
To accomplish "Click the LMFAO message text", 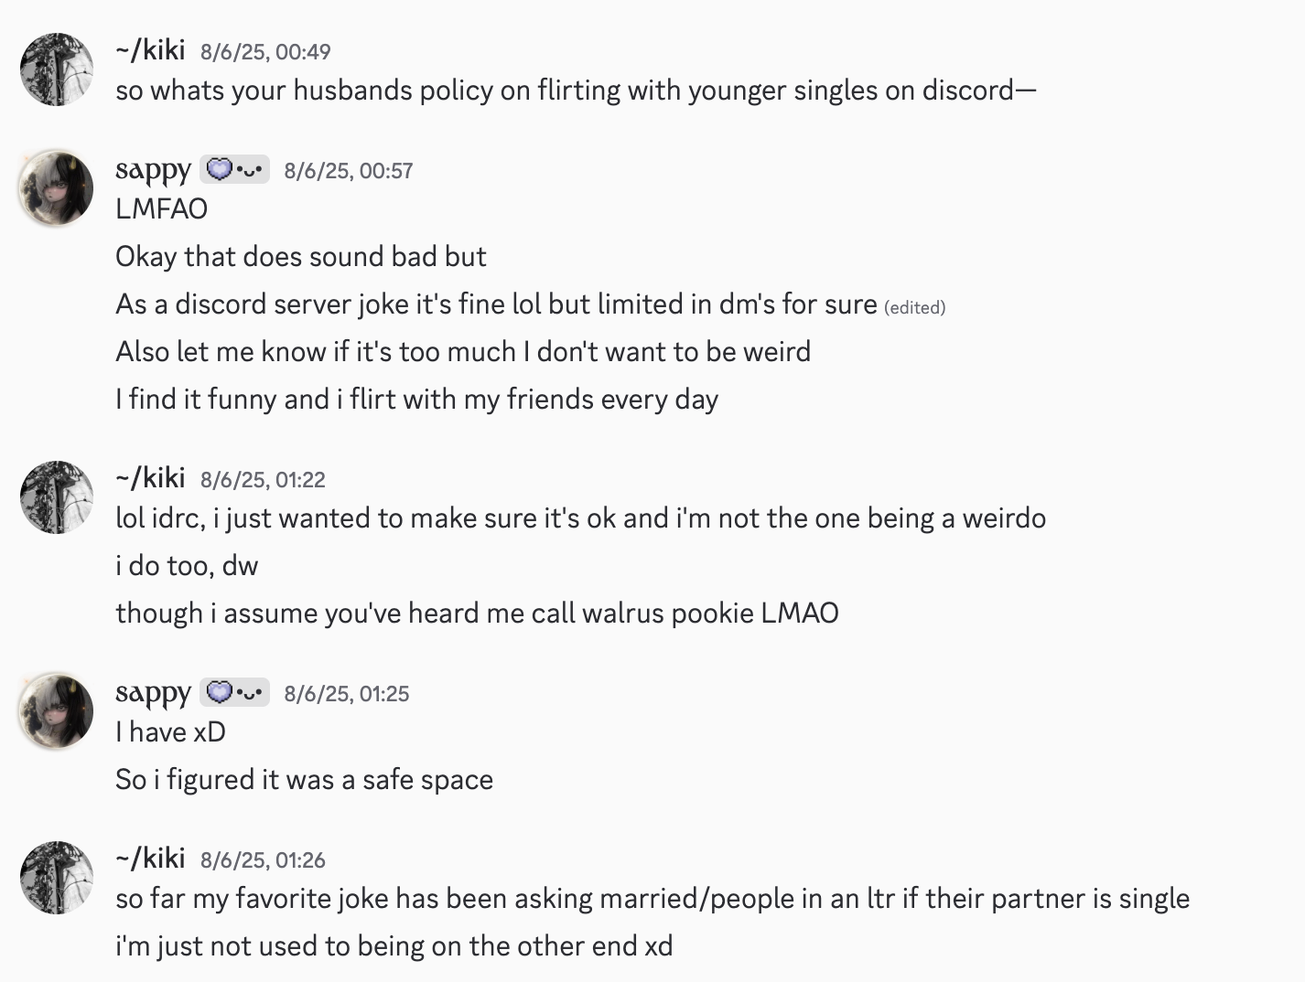I will coord(162,209).
